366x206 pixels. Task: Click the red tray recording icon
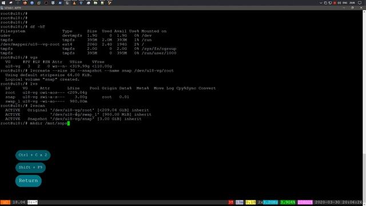pyautogui.click(x=335, y=3)
